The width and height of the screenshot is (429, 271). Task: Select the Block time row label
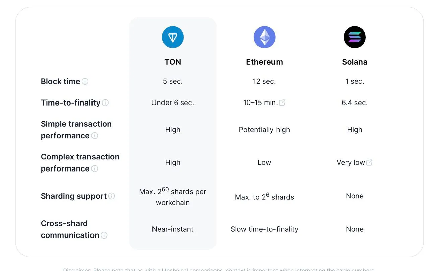60,81
